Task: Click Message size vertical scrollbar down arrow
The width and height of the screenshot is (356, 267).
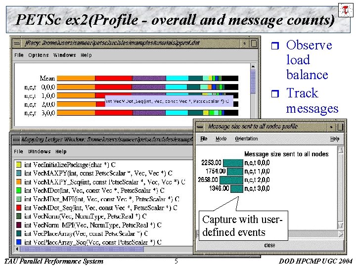Action: pyautogui.click(x=341, y=225)
